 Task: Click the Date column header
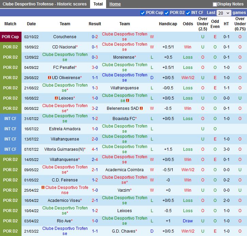[31, 24]
